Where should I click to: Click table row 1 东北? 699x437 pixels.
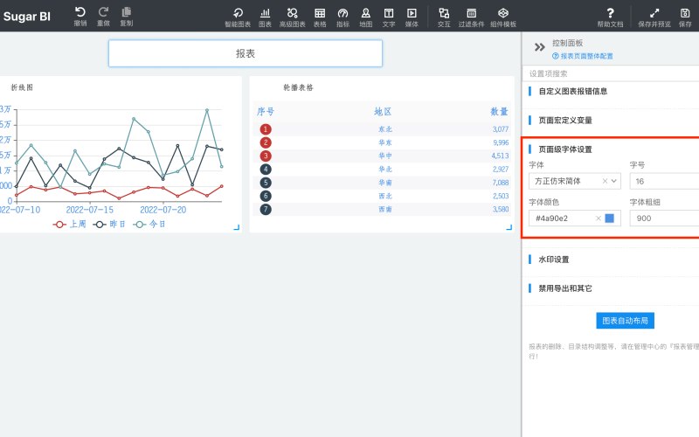tap(383, 129)
